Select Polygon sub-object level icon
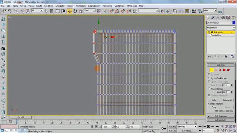The image size is (237, 133). 224,70
